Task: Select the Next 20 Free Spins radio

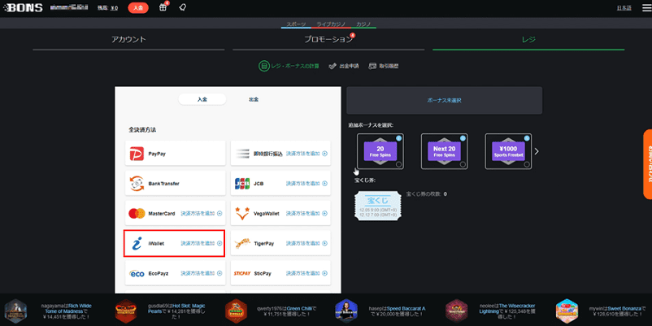Action: (x=463, y=165)
